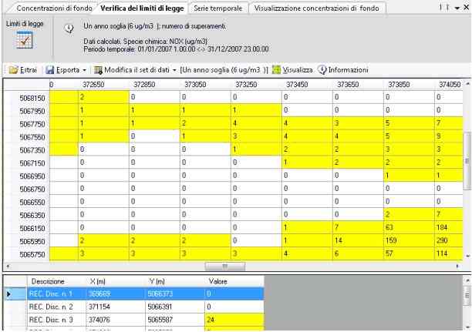Click the current dataset label Un anno soglia in toolbar
The image size is (472, 332).
click(224, 70)
